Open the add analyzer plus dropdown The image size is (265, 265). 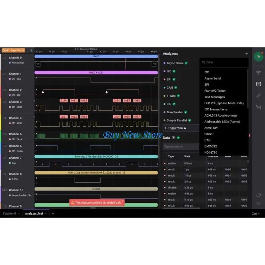tap(246, 53)
